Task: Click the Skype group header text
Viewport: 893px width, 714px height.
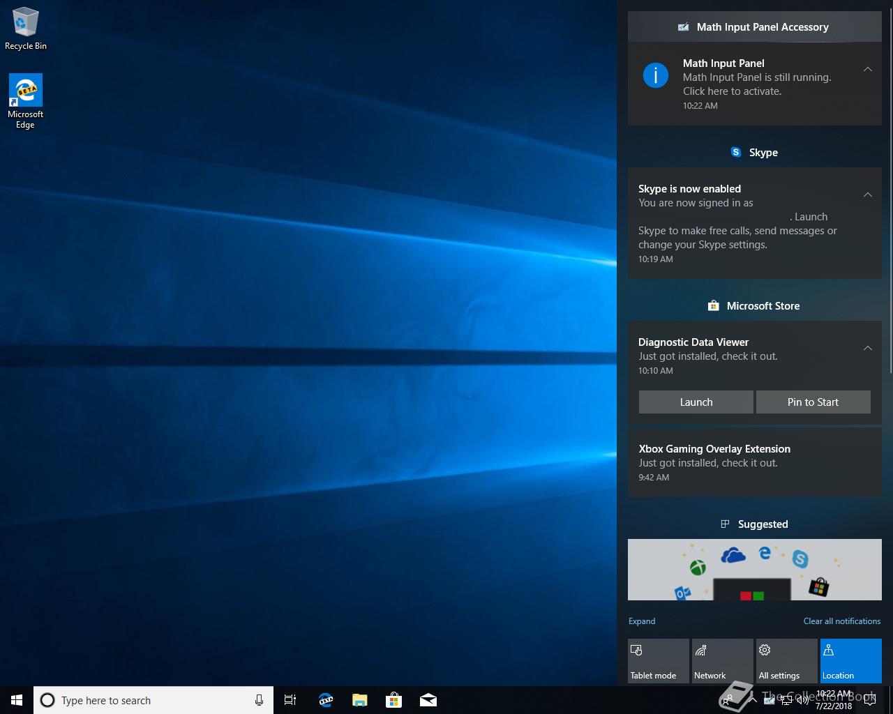Action: 763,152
